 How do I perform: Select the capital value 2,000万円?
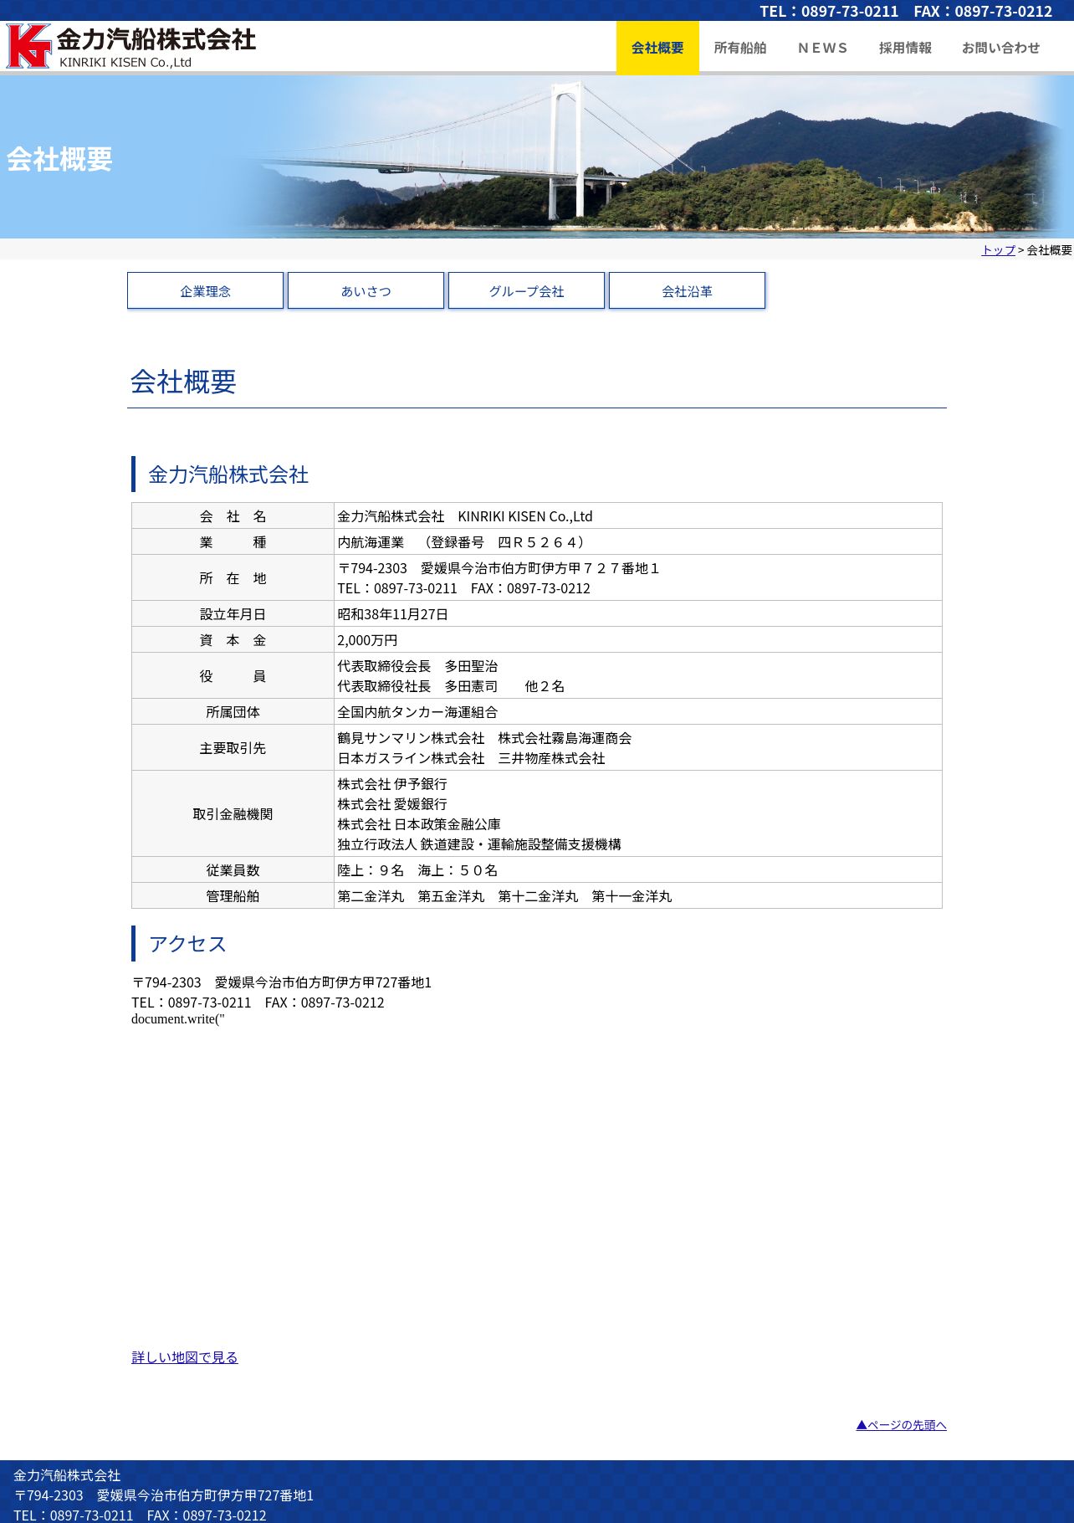pos(367,640)
